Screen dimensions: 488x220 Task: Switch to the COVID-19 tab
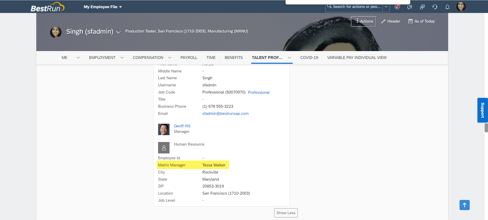tap(309, 58)
